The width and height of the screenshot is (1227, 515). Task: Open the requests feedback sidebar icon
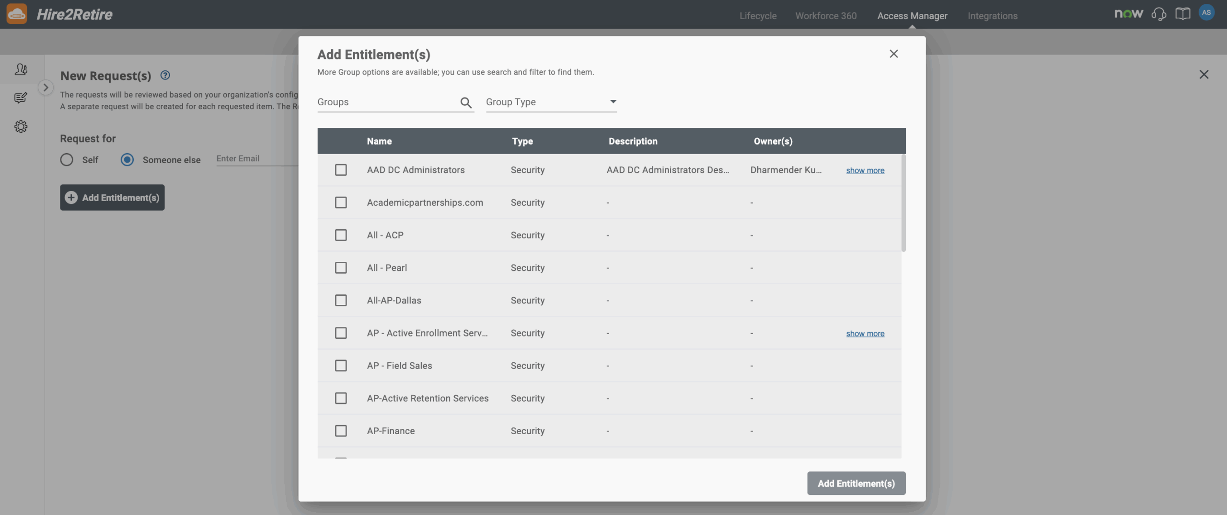tap(21, 98)
